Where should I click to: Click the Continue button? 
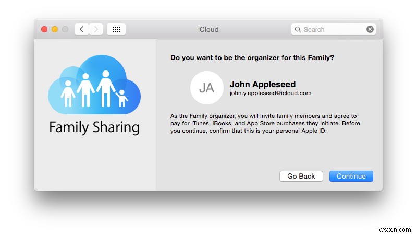click(x=351, y=176)
